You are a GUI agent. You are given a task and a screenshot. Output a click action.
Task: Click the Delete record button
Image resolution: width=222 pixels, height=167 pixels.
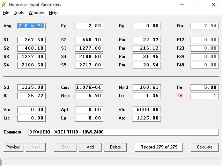115,147
